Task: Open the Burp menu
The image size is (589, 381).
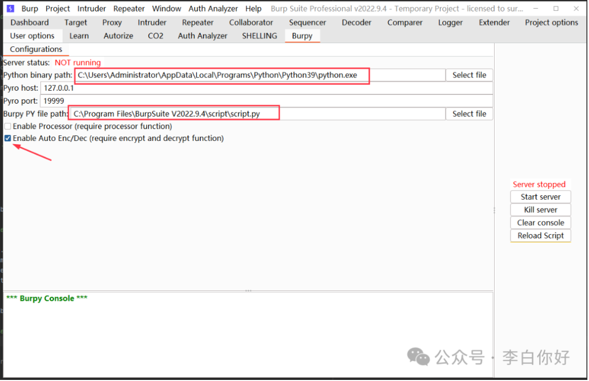Action: tap(29, 8)
